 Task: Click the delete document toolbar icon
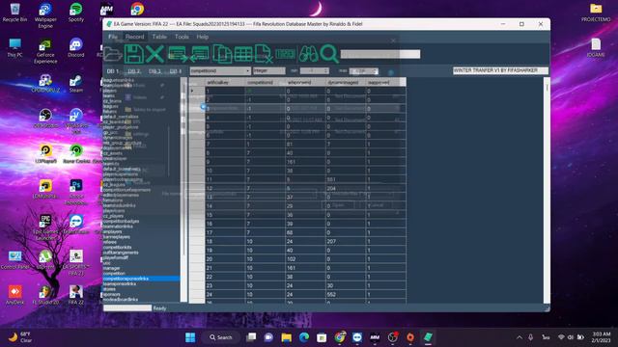(x=264, y=54)
